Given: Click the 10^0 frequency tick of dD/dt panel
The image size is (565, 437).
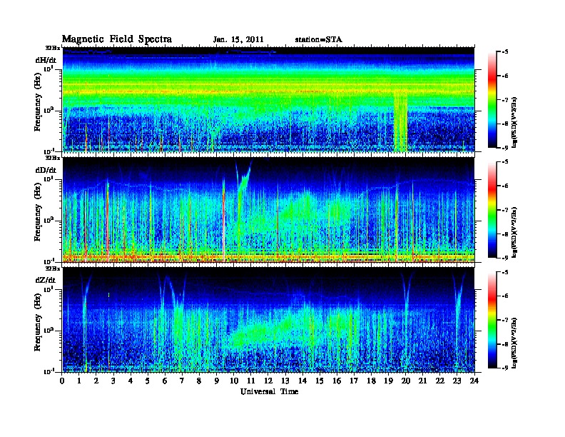Looking at the screenshot, I should (x=49, y=220).
